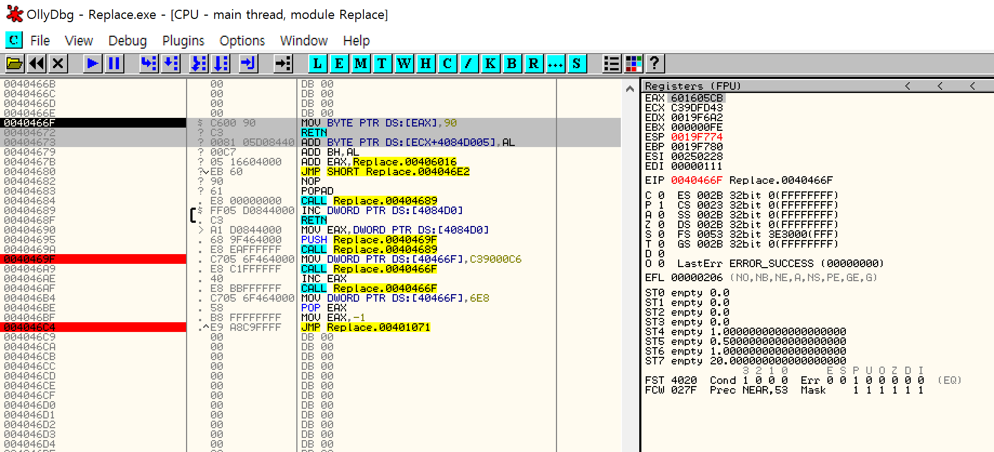Show Breakpoints with B button

coord(512,64)
